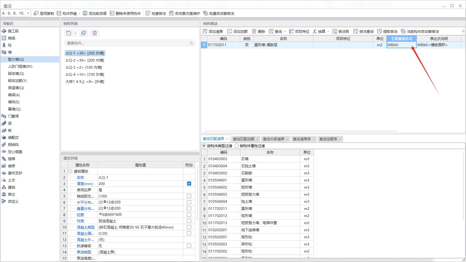
Task: Open the 换算 dropdown
Action: [328, 31]
